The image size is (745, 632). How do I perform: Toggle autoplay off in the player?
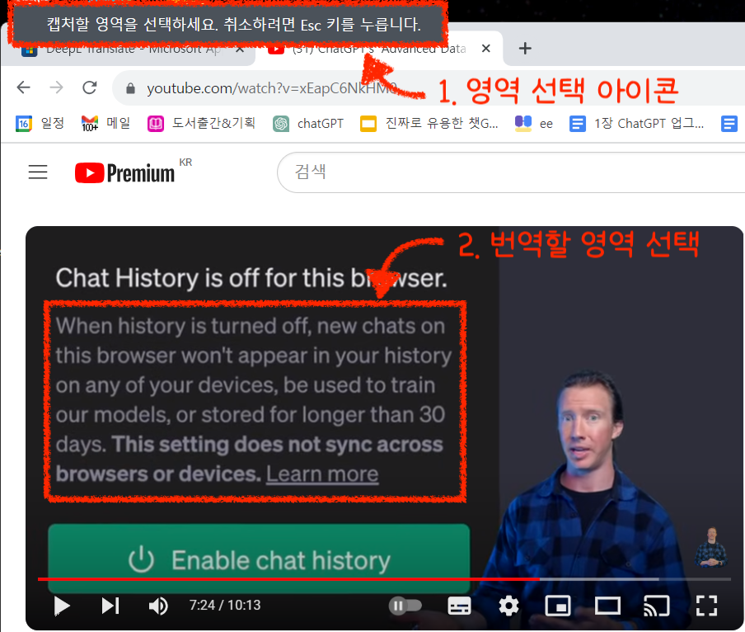(x=405, y=606)
